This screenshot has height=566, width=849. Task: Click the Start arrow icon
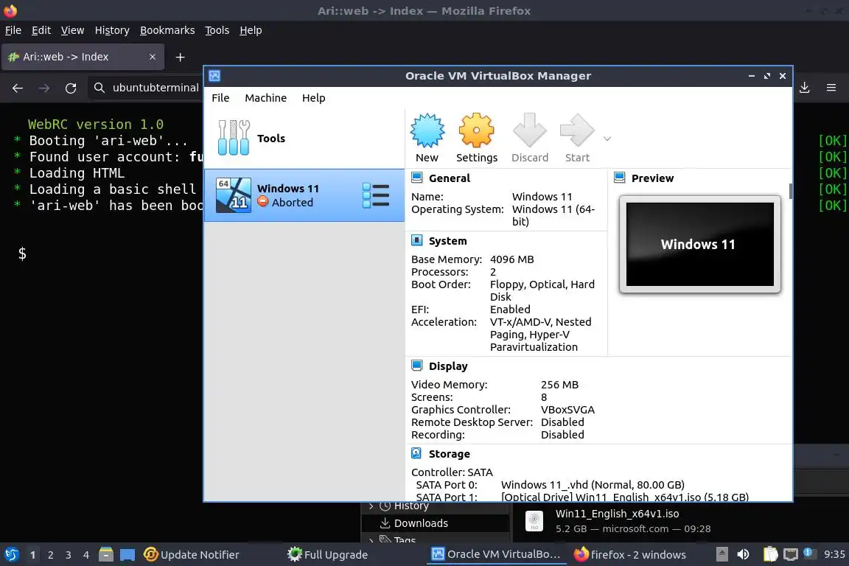(577, 130)
